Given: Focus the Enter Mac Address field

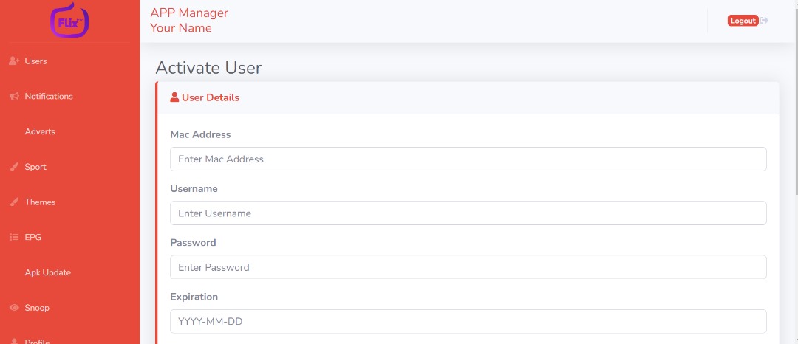Looking at the screenshot, I should pyautogui.click(x=468, y=159).
